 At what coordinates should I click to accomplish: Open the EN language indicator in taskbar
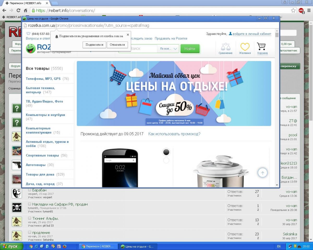tap(279, 246)
